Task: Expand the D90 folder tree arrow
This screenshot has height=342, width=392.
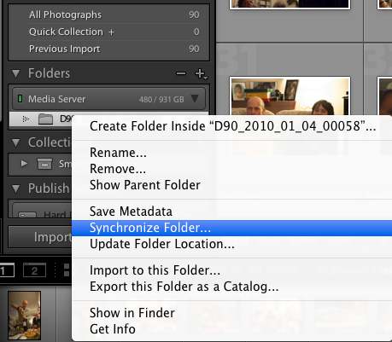Action: coord(26,119)
